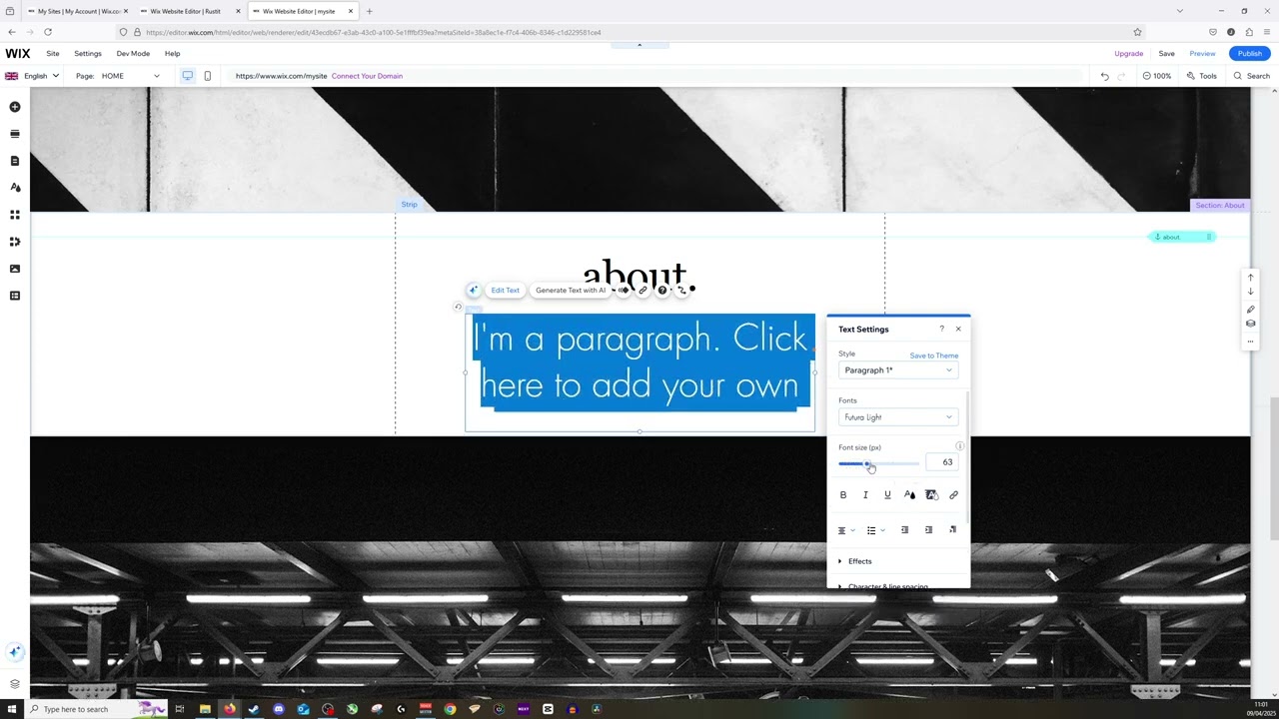Open the Futura Light fonts dropdown
The width and height of the screenshot is (1279, 719).
[898, 417]
